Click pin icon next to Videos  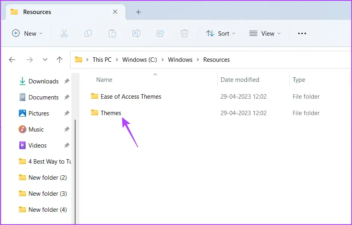pos(67,145)
